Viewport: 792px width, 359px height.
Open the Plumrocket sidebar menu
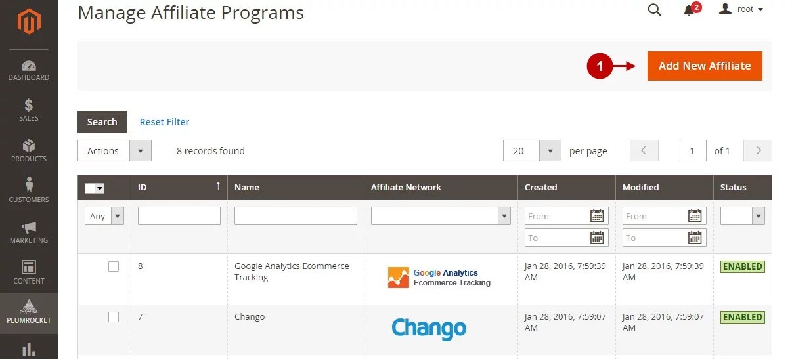(29, 313)
